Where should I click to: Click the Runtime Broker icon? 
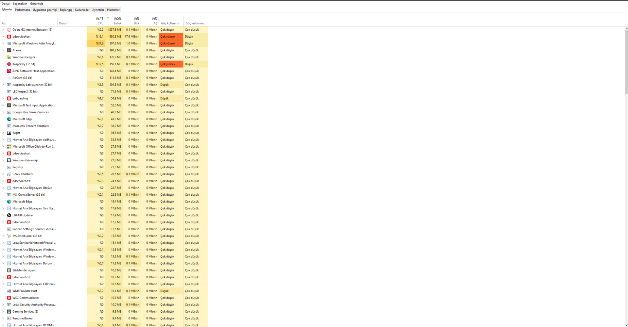(9, 318)
